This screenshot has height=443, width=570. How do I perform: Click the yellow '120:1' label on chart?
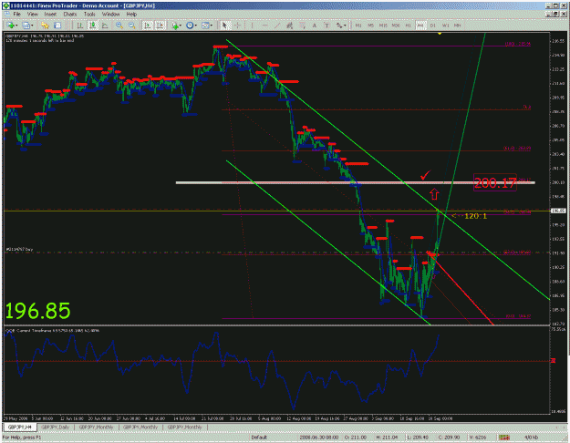pyautogui.click(x=475, y=216)
